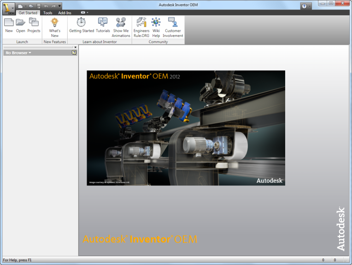Minimize the Autodesk Inventor OEM window
This screenshot has height=265, width=352.
pyautogui.click(x=323, y=3)
